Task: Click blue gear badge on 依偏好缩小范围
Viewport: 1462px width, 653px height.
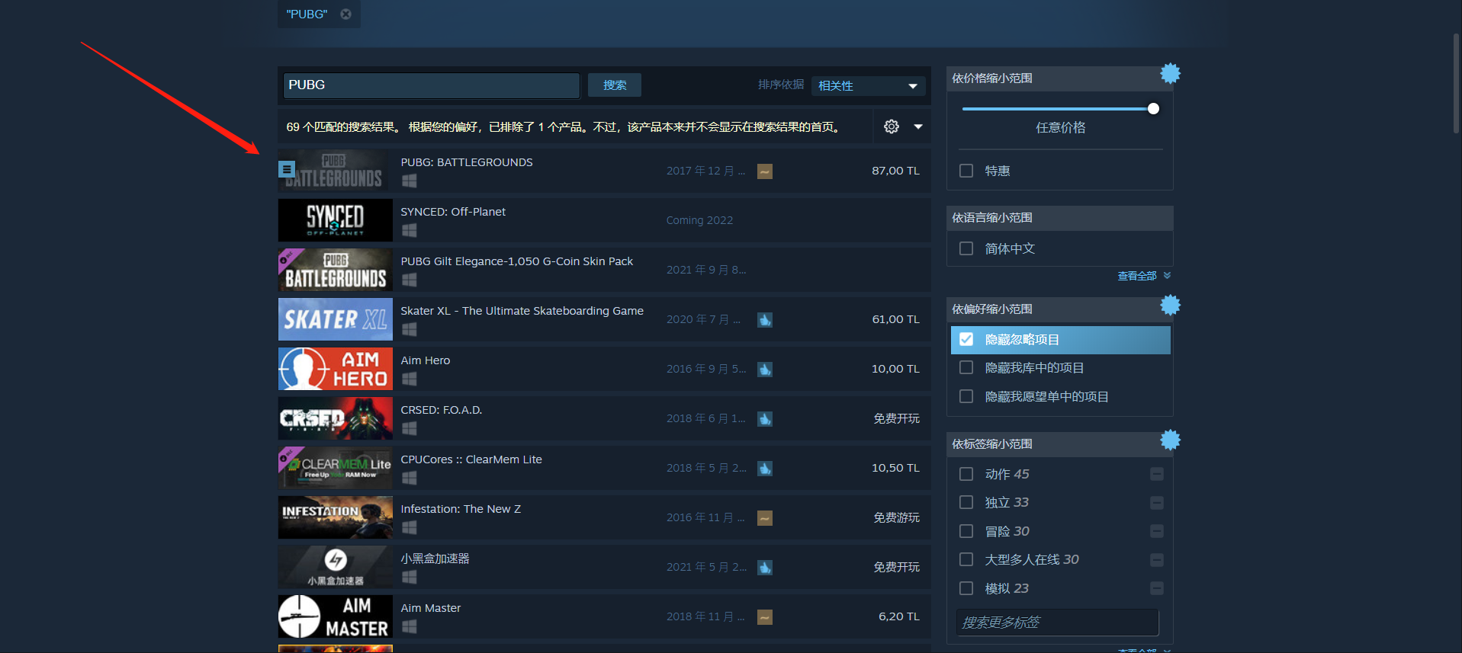Action: coord(1170,306)
